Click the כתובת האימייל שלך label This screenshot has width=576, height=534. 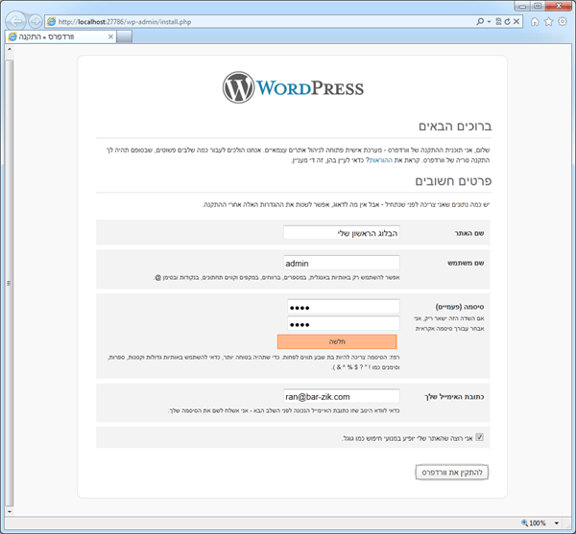[x=454, y=397]
